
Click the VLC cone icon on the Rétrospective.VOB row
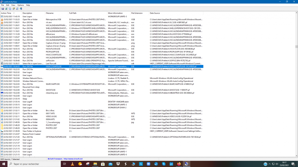point(2,20)
